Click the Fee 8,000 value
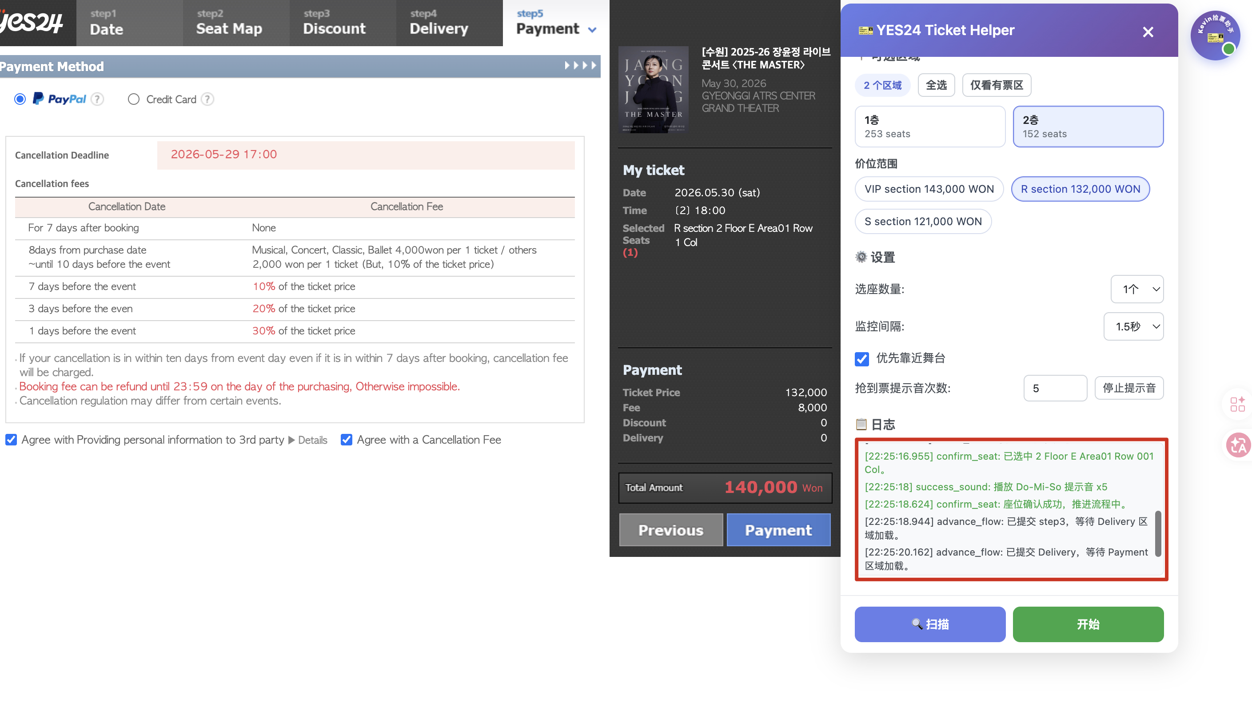The width and height of the screenshot is (1252, 707). pyautogui.click(x=812, y=407)
